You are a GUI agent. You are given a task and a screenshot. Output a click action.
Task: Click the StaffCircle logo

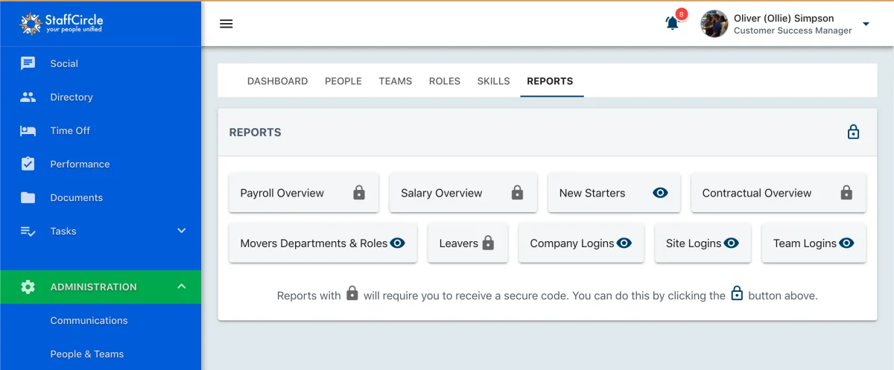[61, 23]
